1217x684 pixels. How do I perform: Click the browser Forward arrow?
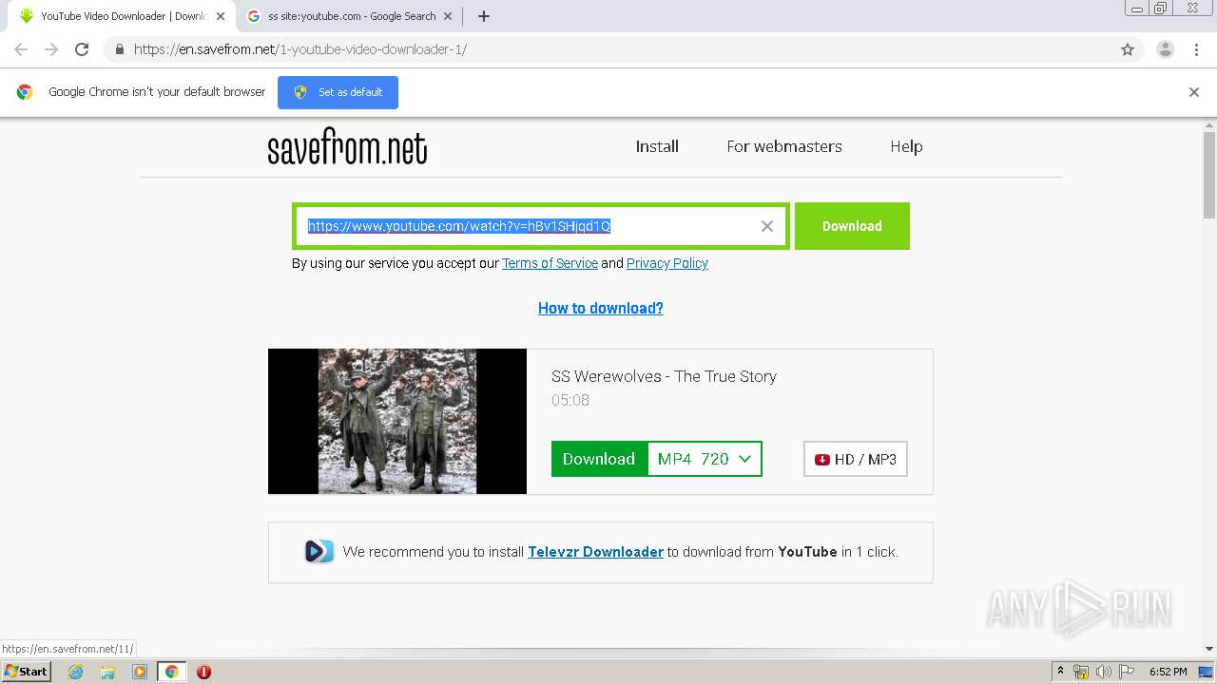pos(51,49)
